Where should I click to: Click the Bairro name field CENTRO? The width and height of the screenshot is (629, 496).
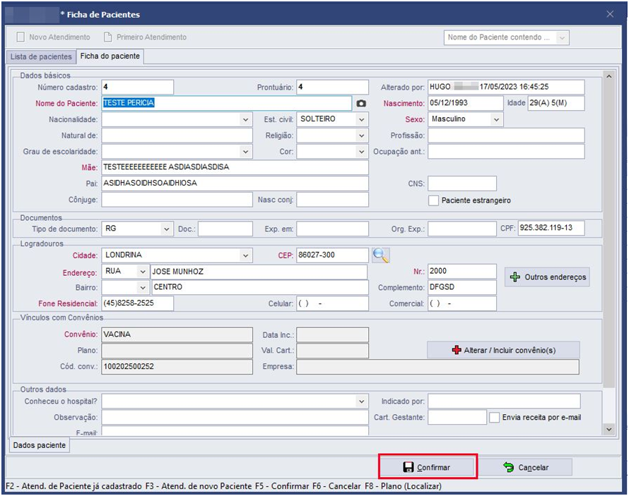(260, 287)
